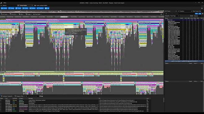Select the Counters tab in right panel
204x114 pixels.
click(x=181, y=11)
